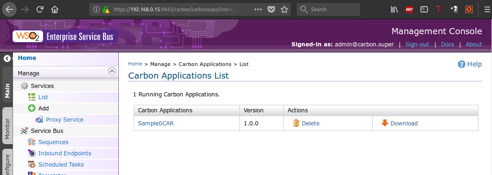The height and width of the screenshot is (175, 492).
Task: Click the Proxy Service icon
Action: point(39,120)
